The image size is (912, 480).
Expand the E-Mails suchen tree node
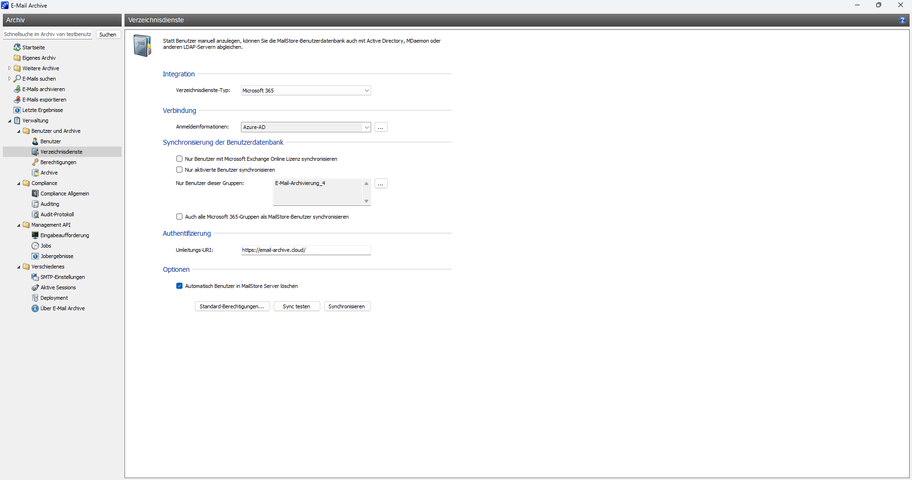point(10,79)
